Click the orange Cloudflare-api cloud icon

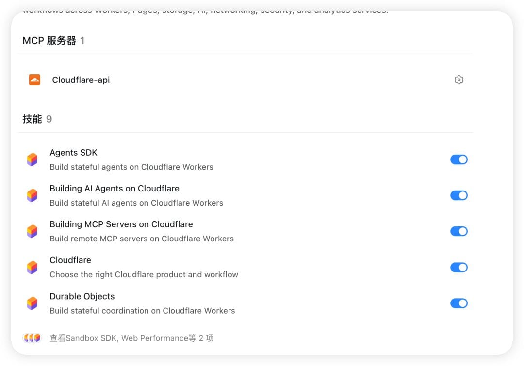[34, 80]
